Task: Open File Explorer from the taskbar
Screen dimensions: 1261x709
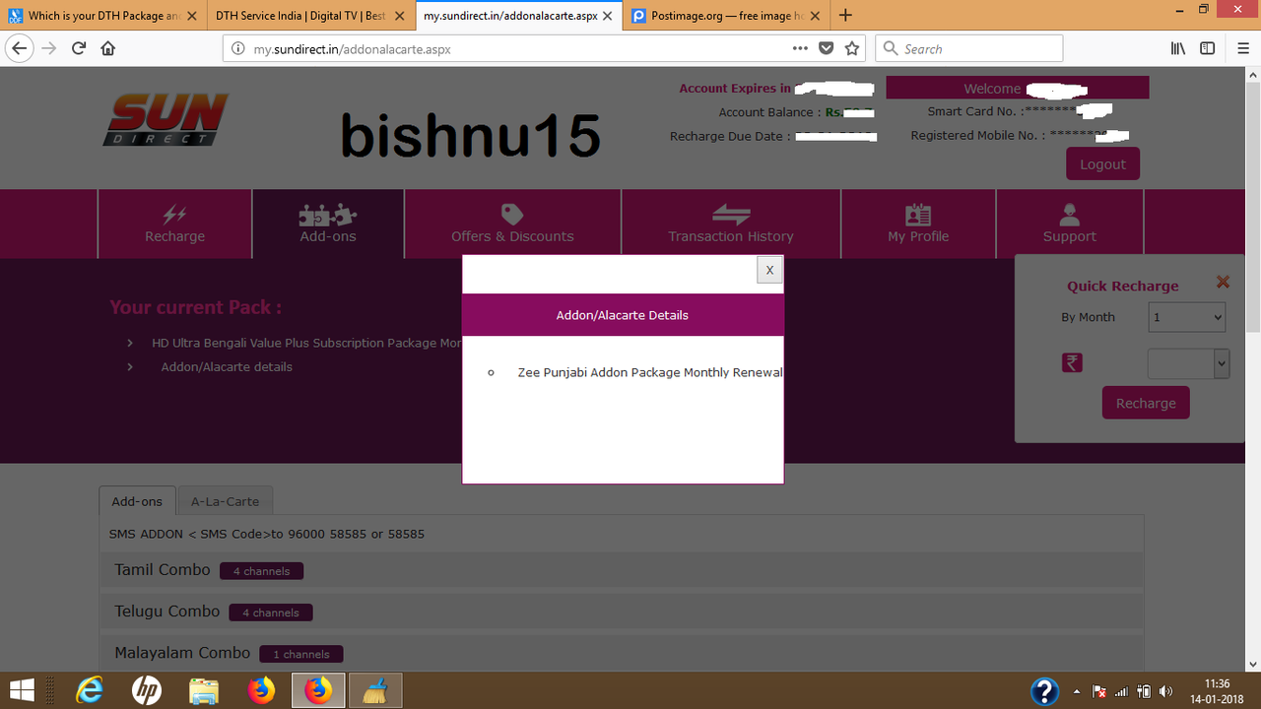Action: [204, 690]
